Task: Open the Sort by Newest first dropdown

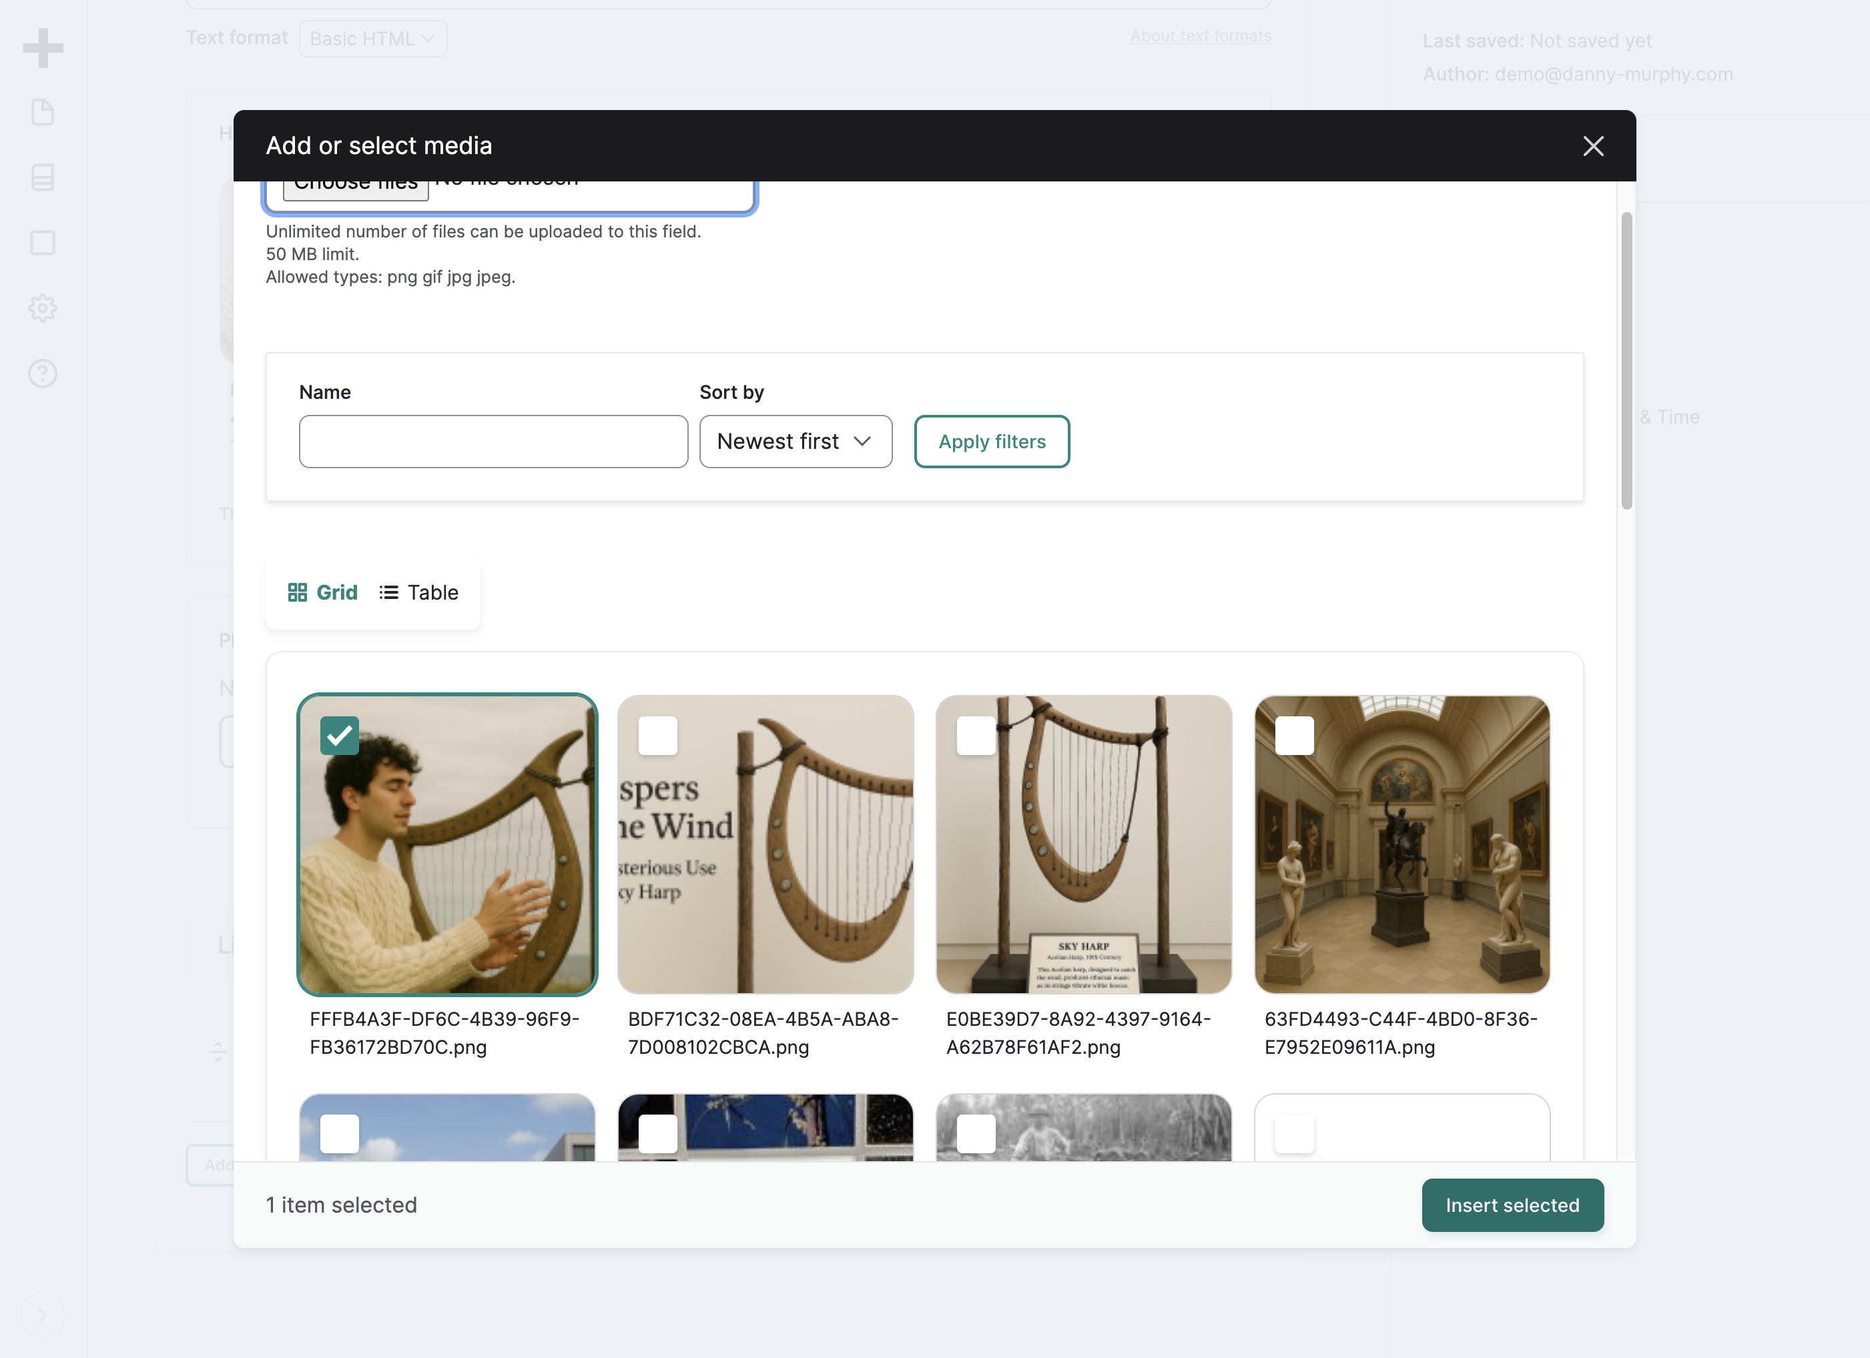Action: 796,442
